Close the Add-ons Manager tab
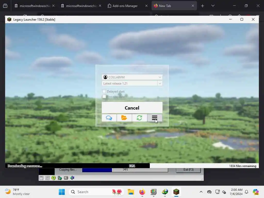264x198 pixels. [x=146, y=6]
